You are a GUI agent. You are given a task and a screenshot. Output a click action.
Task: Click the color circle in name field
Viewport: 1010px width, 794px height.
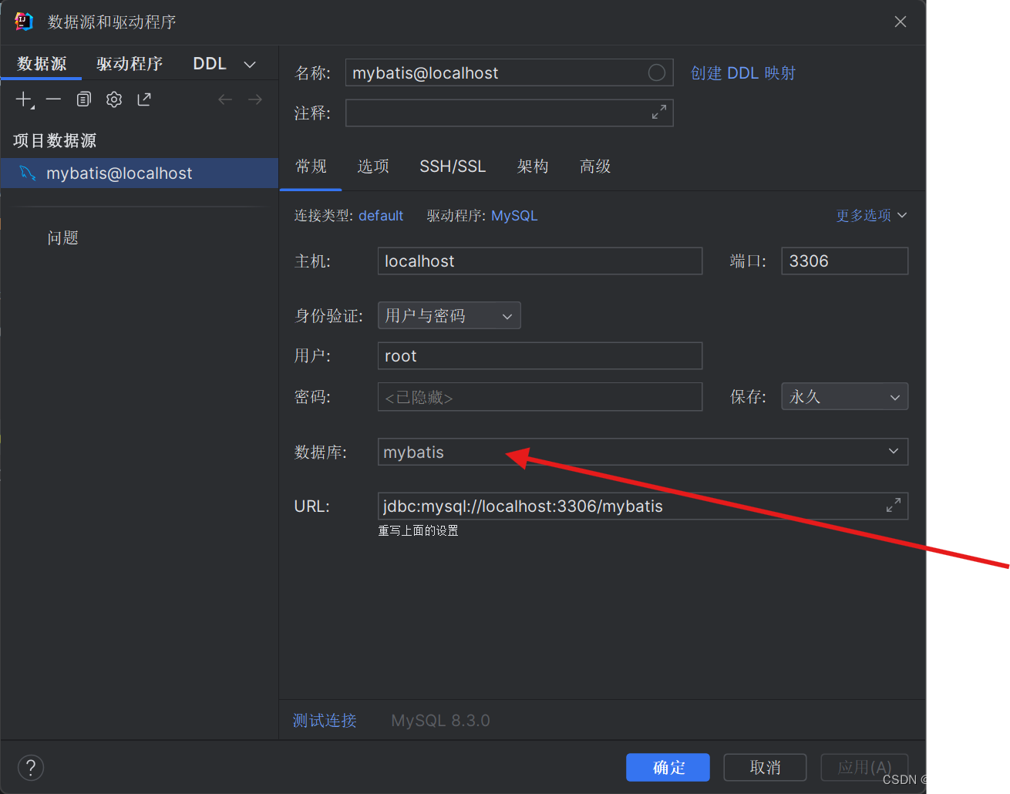tap(657, 72)
